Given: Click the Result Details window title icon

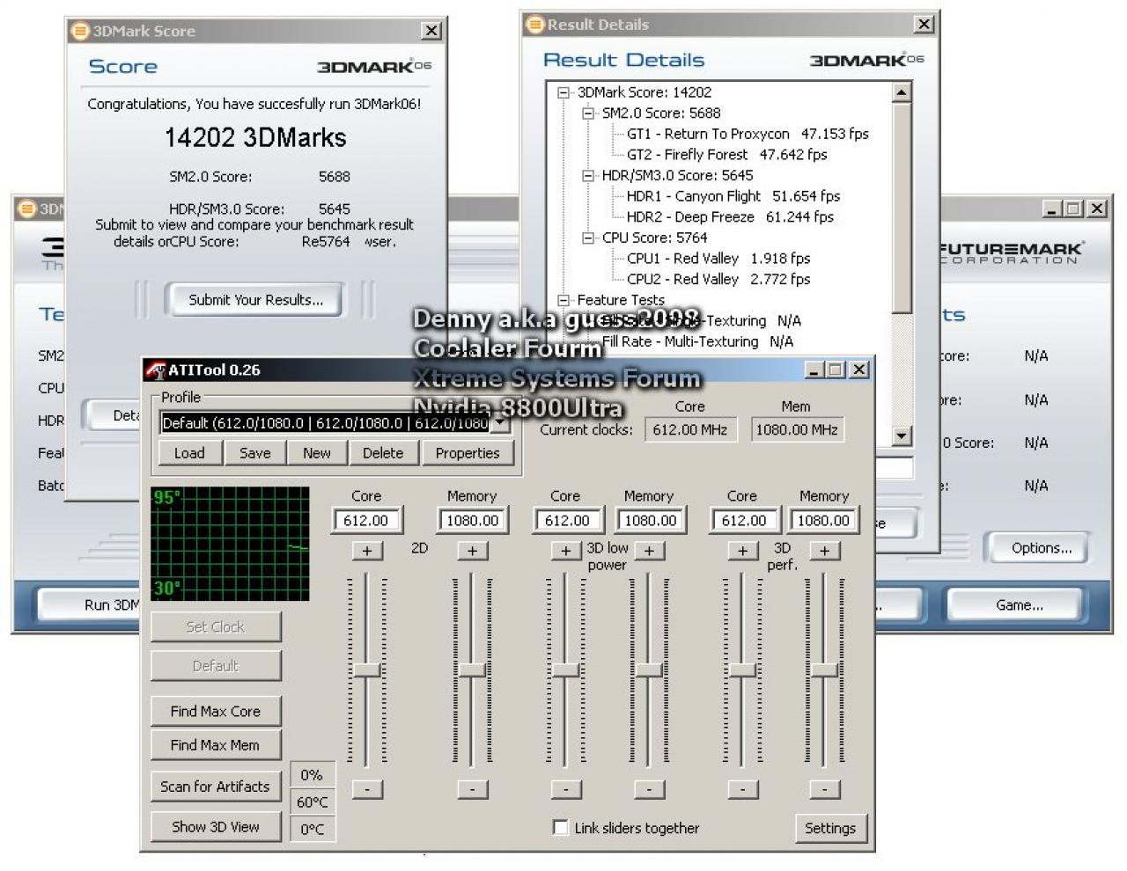Looking at the screenshot, I should click(534, 25).
